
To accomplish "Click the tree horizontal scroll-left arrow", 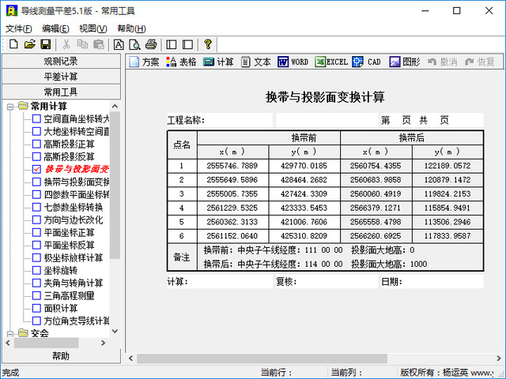I will click(x=8, y=343).
